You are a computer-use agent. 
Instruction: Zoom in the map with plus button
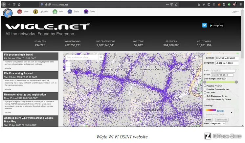pos(68,64)
